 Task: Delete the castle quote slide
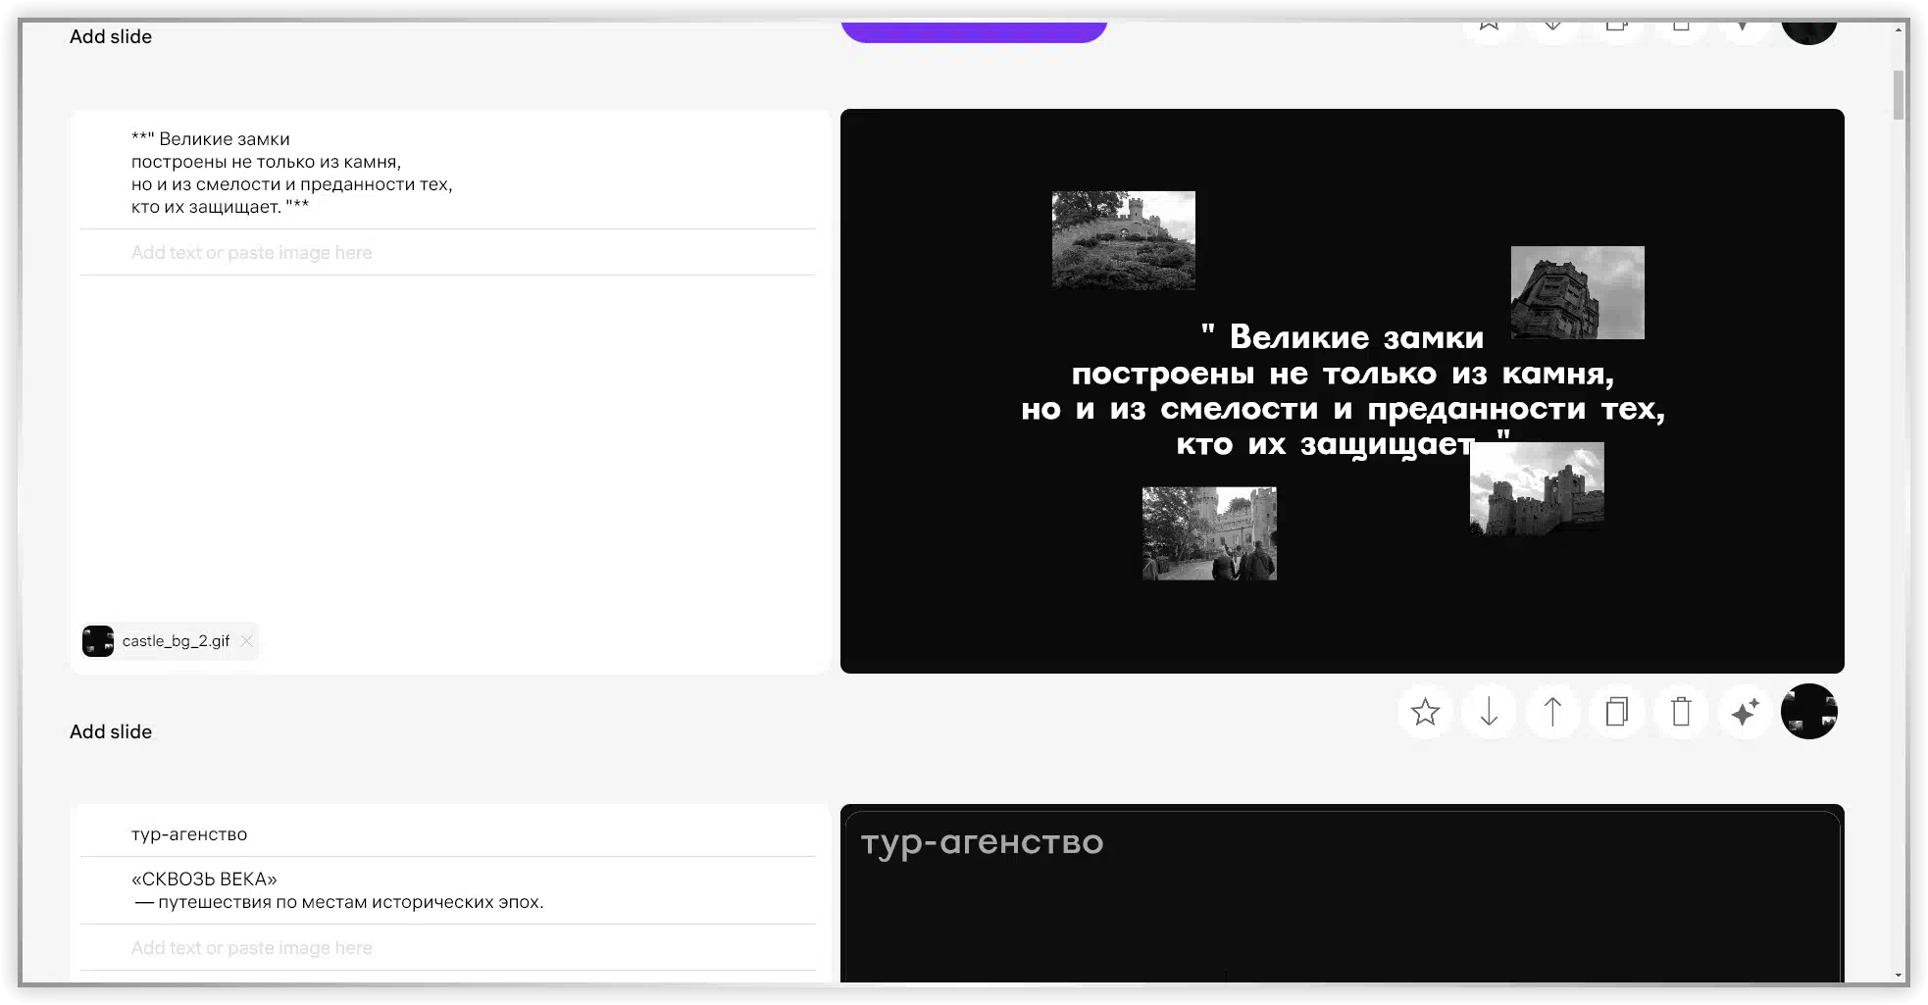pyautogui.click(x=1681, y=712)
